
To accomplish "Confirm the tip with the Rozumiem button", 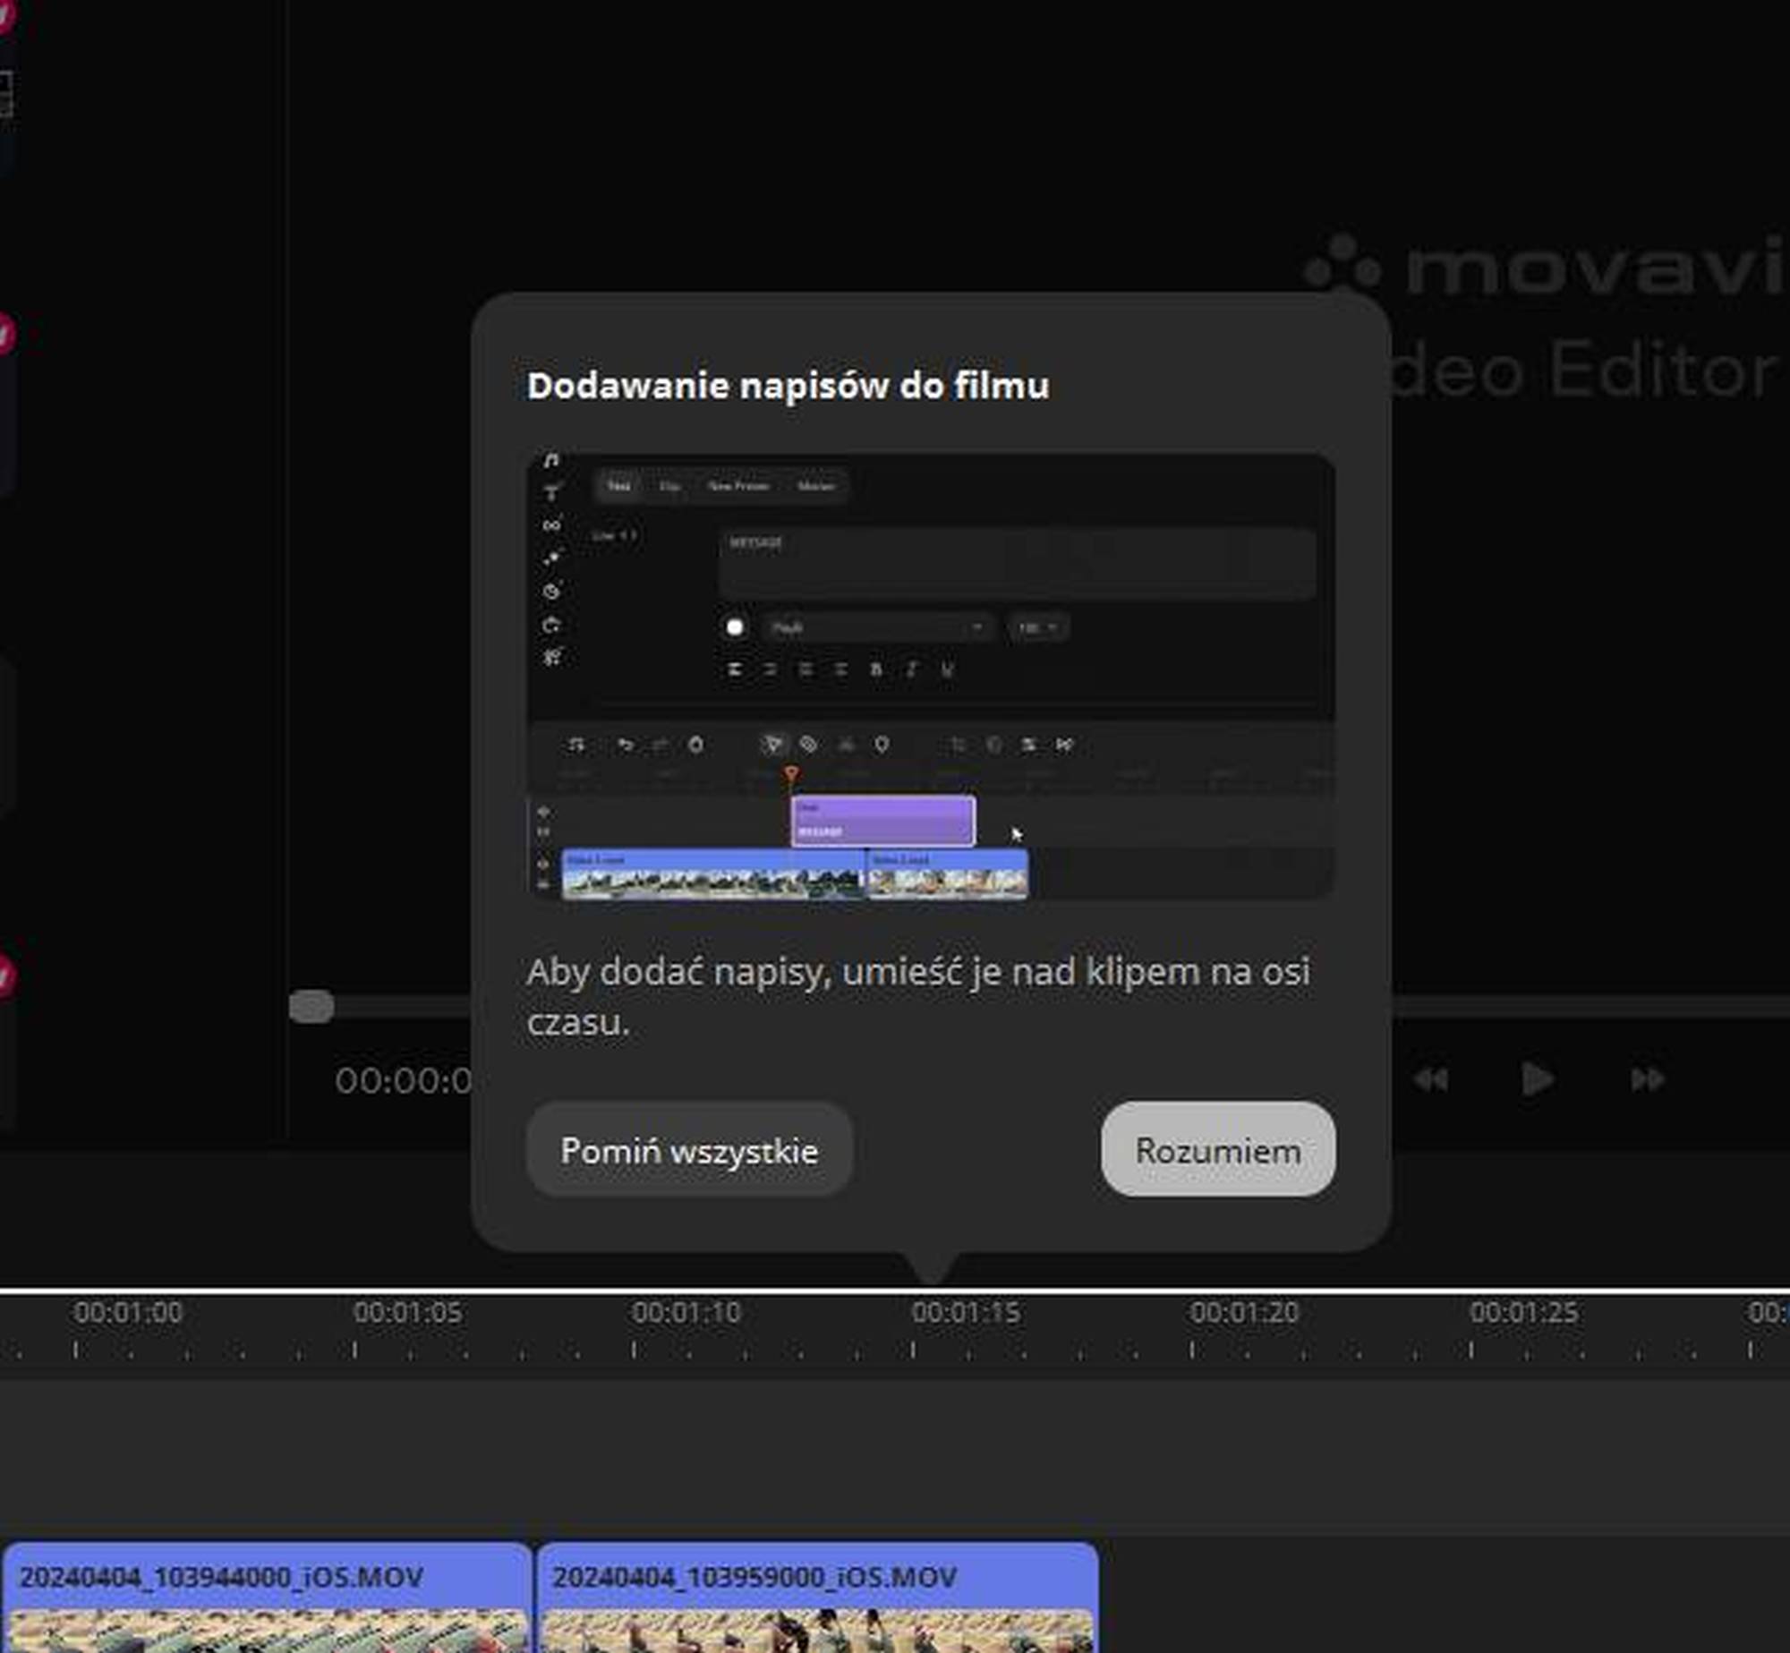I will [1217, 1150].
